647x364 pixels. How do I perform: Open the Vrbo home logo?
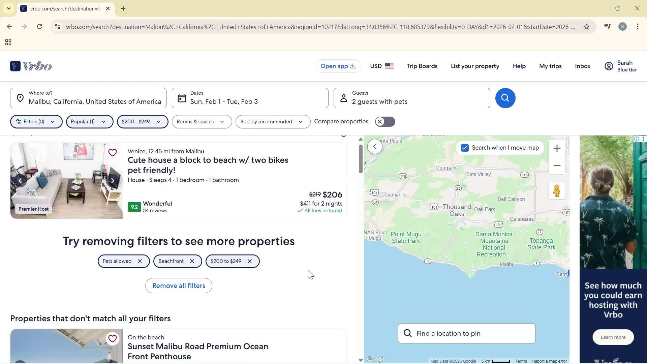31,66
